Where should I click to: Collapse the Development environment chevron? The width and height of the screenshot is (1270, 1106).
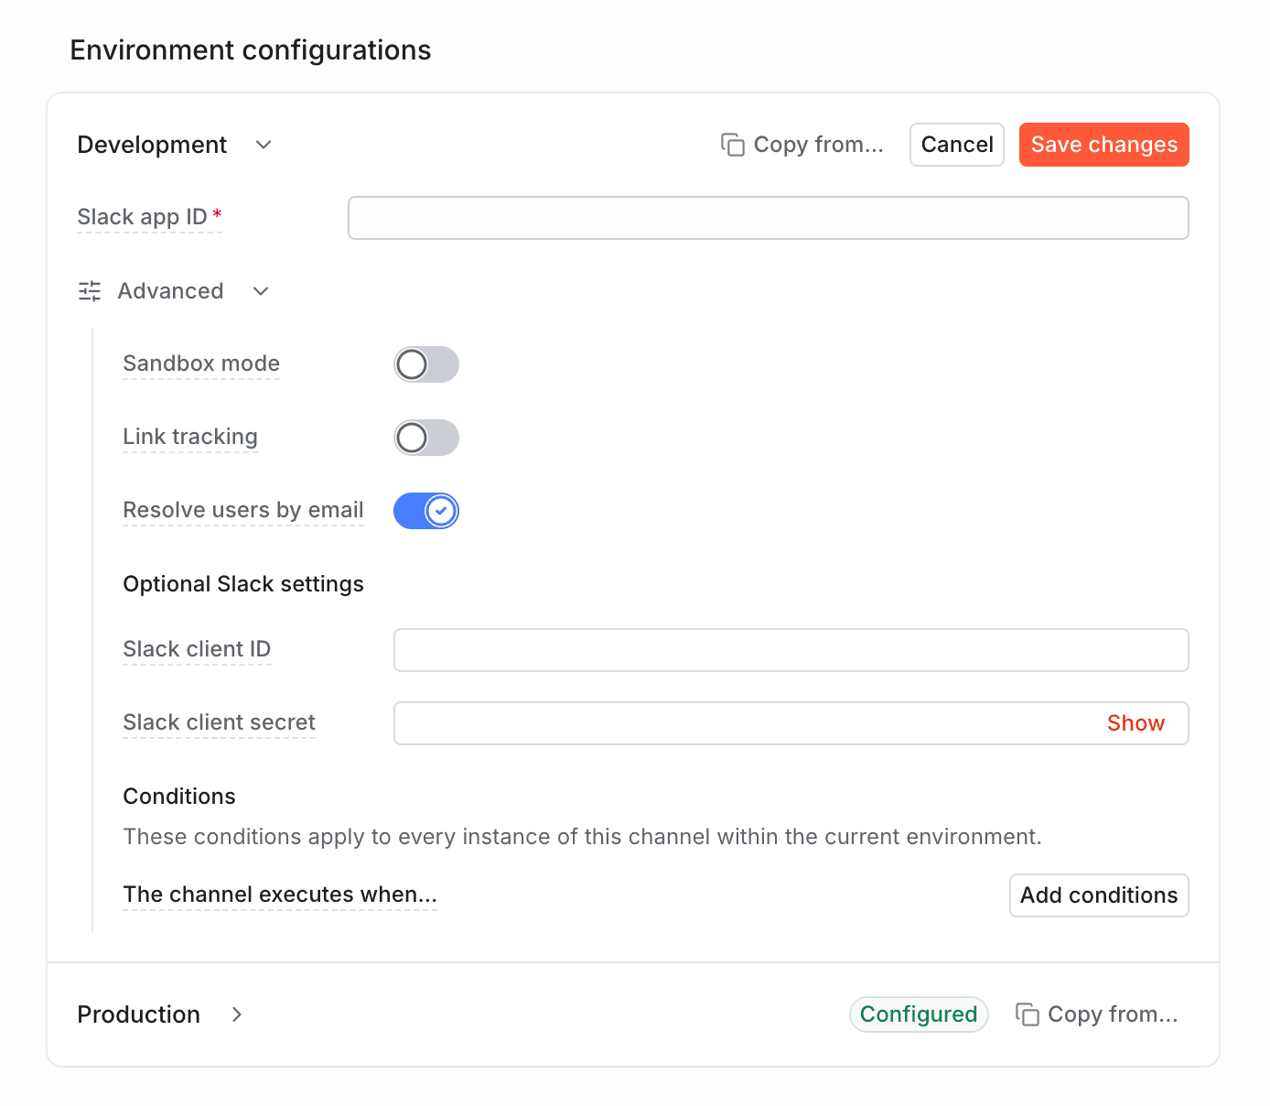264,145
